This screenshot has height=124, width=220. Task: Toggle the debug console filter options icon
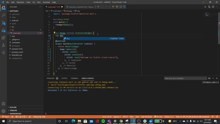[209, 78]
